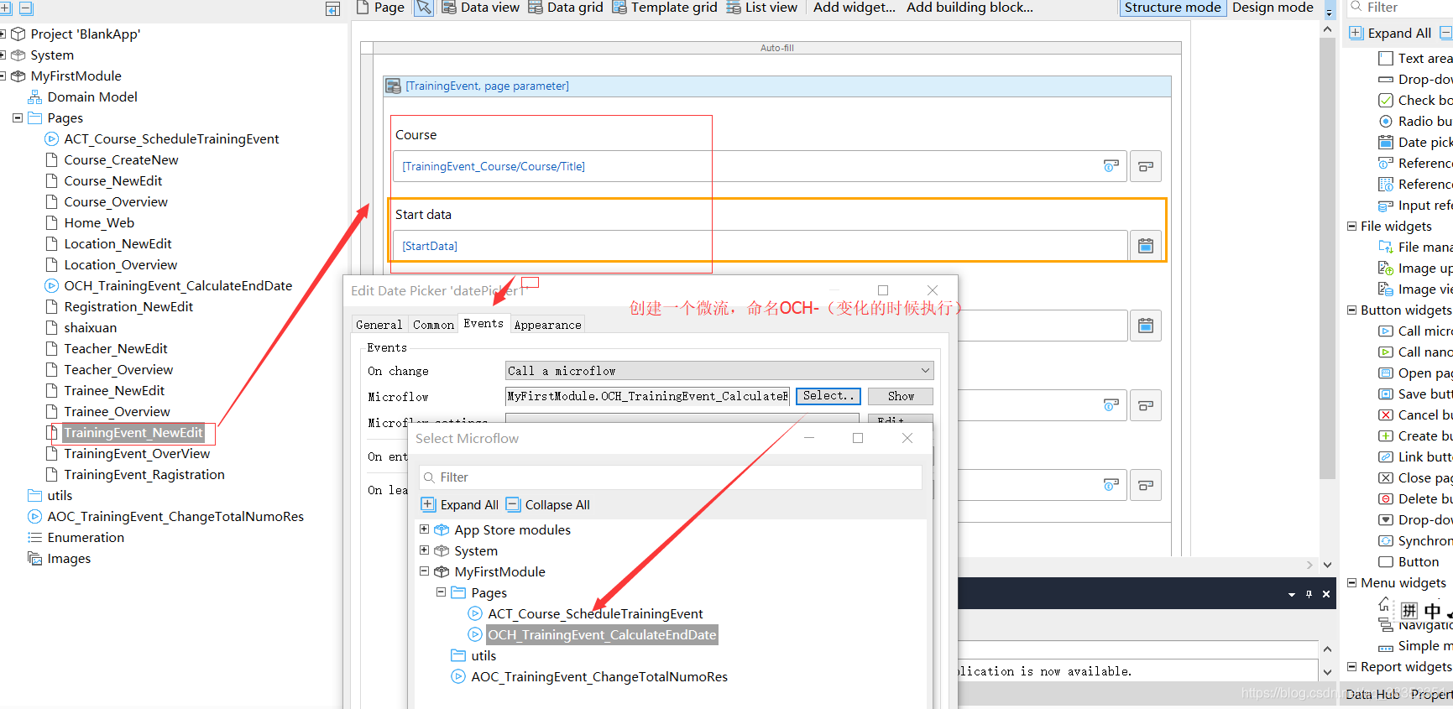Collapse the Menu widgets group

[1352, 583]
